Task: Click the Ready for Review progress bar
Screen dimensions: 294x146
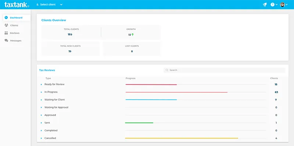Action: coord(151,85)
